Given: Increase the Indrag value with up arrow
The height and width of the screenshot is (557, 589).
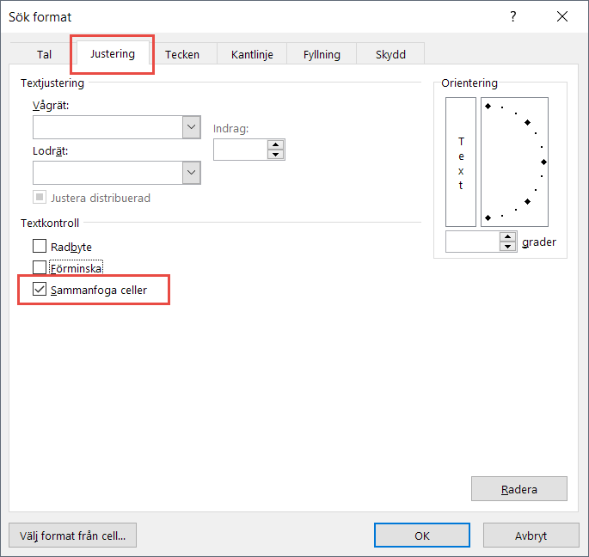Looking at the screenshot, I should pos(275,144).
